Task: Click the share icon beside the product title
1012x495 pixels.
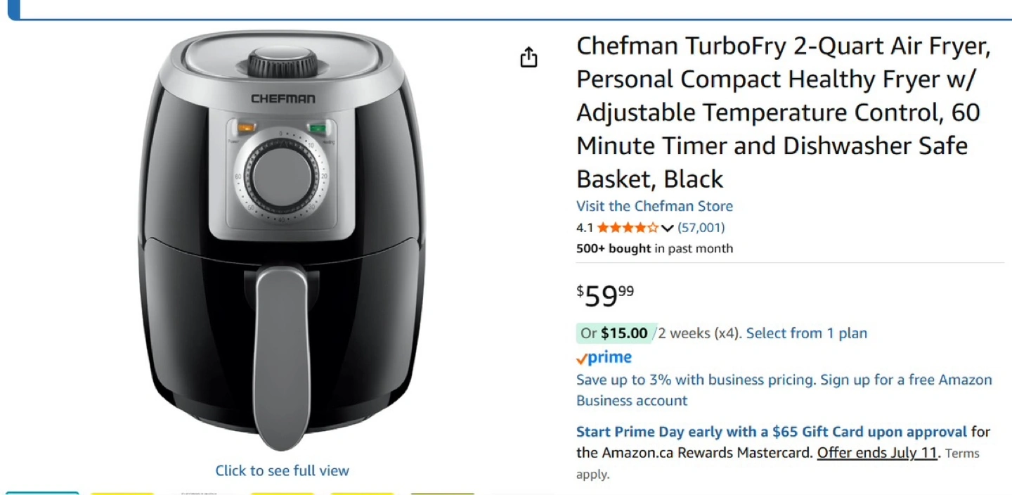Action: (x=528, y=58)
